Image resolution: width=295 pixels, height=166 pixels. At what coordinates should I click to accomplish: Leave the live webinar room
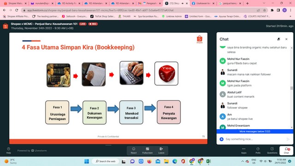pos(161,151)
